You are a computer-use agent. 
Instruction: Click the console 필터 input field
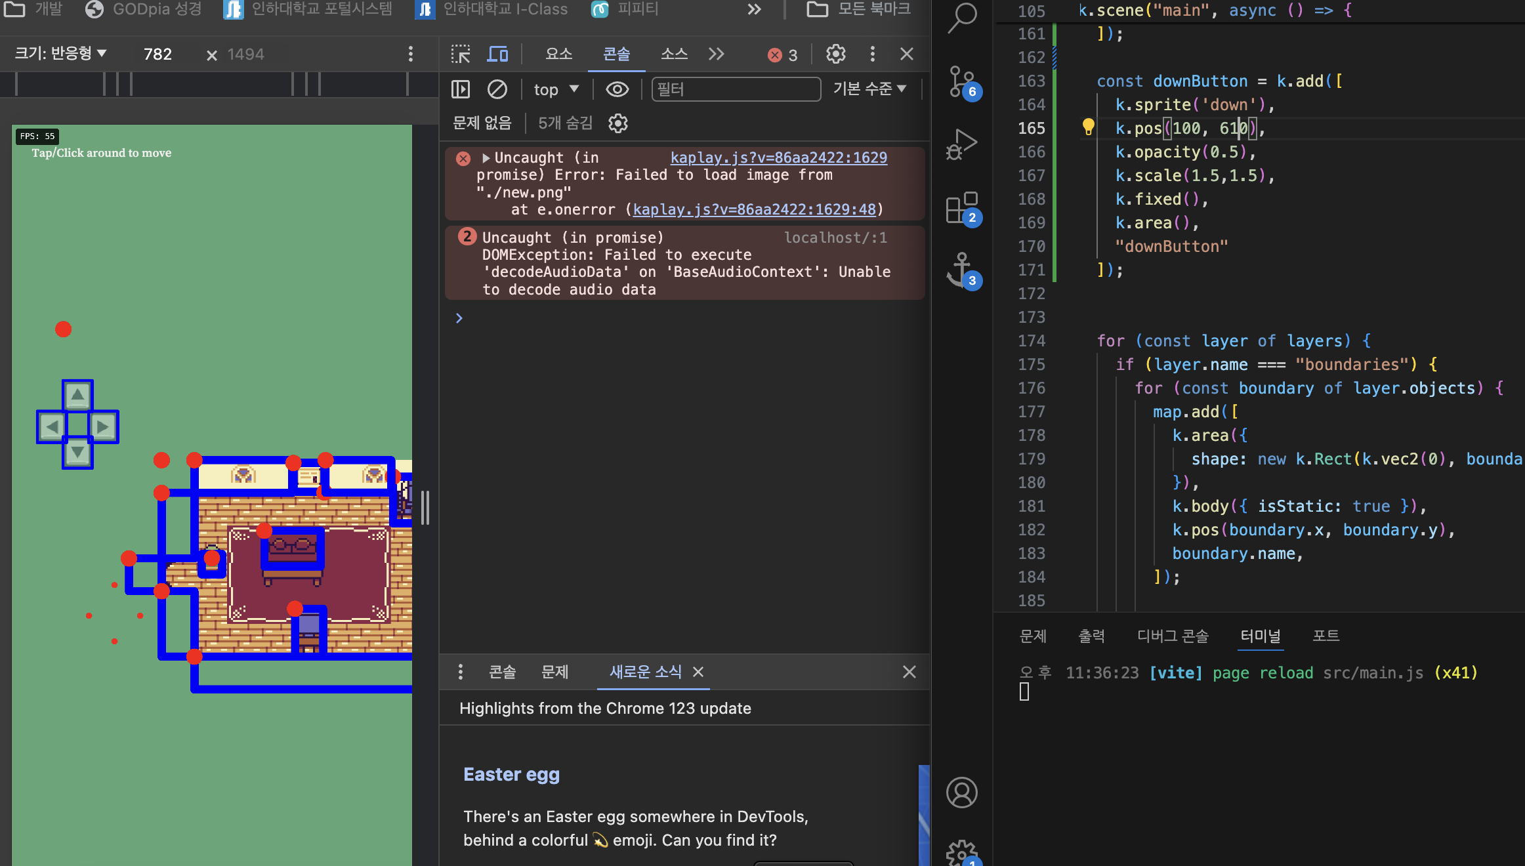tap(735, 89)
